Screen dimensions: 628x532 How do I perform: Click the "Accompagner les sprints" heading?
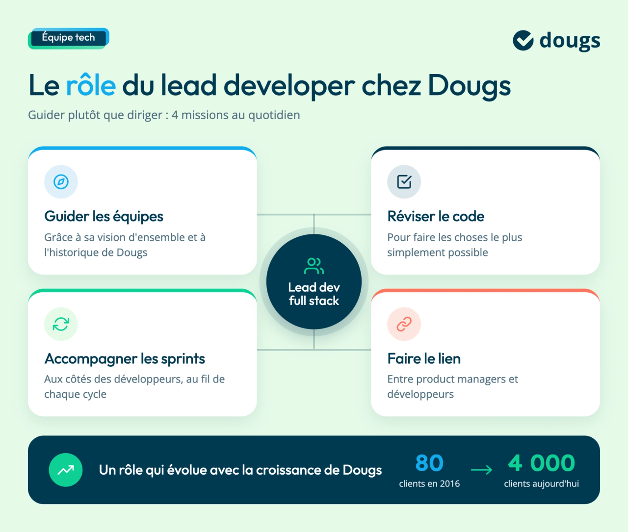click(x=125, y=359)
